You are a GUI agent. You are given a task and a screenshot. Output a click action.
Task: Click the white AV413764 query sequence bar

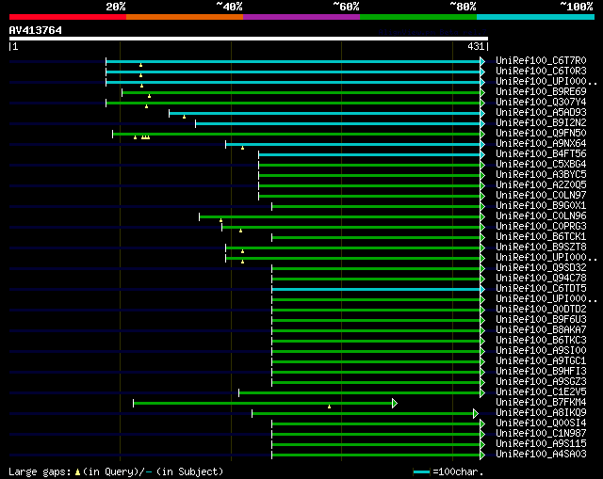pos(249,39)
